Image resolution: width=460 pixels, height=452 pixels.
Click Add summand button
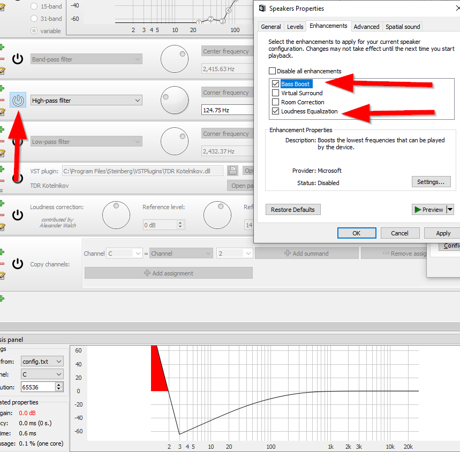coord(306,253)
